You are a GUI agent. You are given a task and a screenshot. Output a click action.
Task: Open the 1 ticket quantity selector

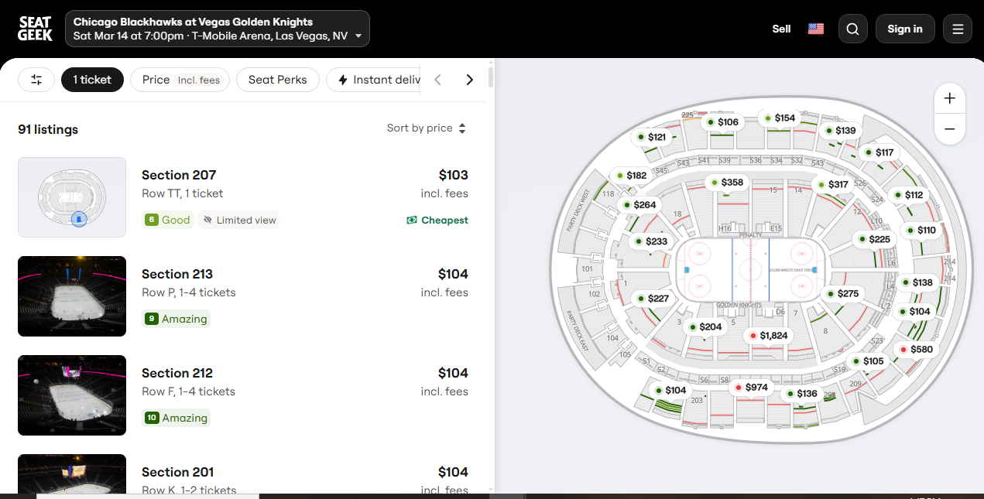[x=92, y=80]
